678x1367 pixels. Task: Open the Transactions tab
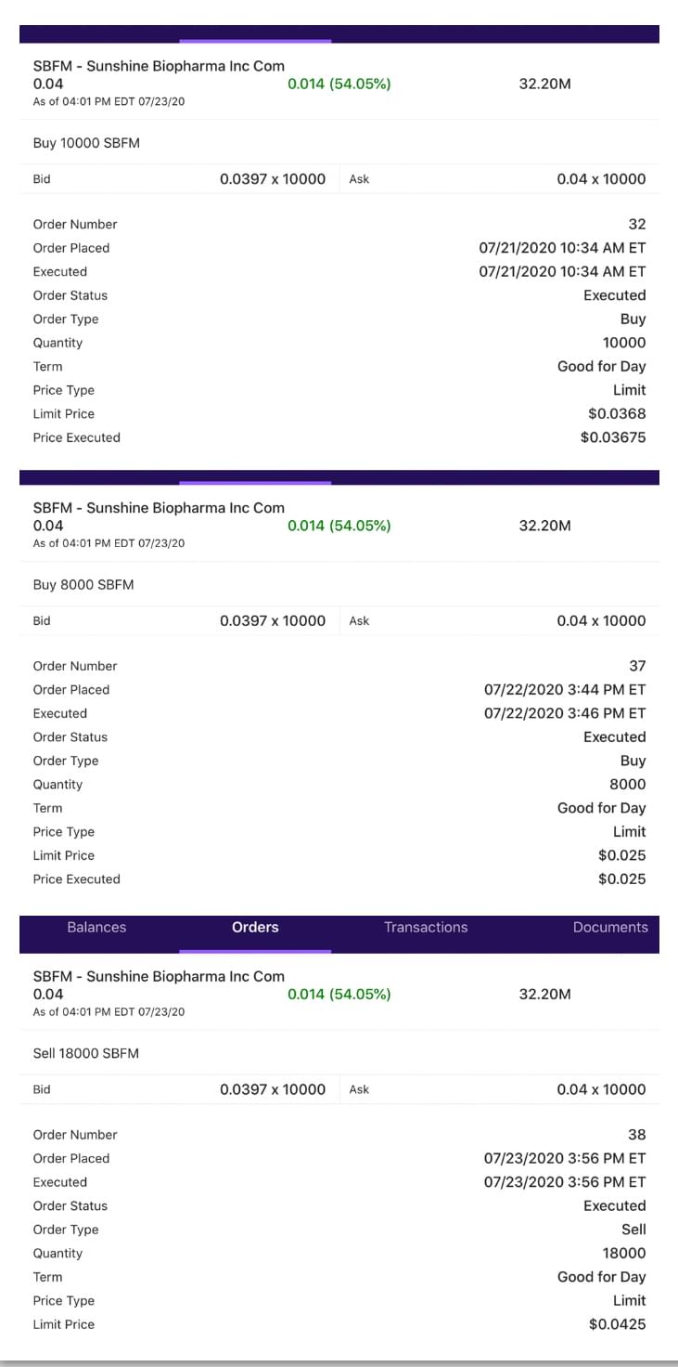click(426, 927)
